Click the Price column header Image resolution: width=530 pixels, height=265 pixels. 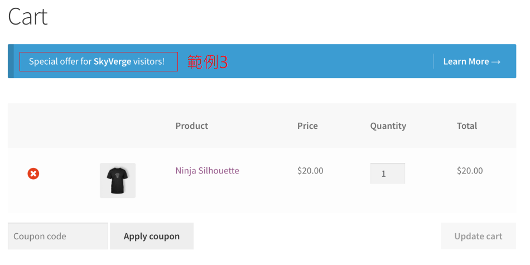307,126
